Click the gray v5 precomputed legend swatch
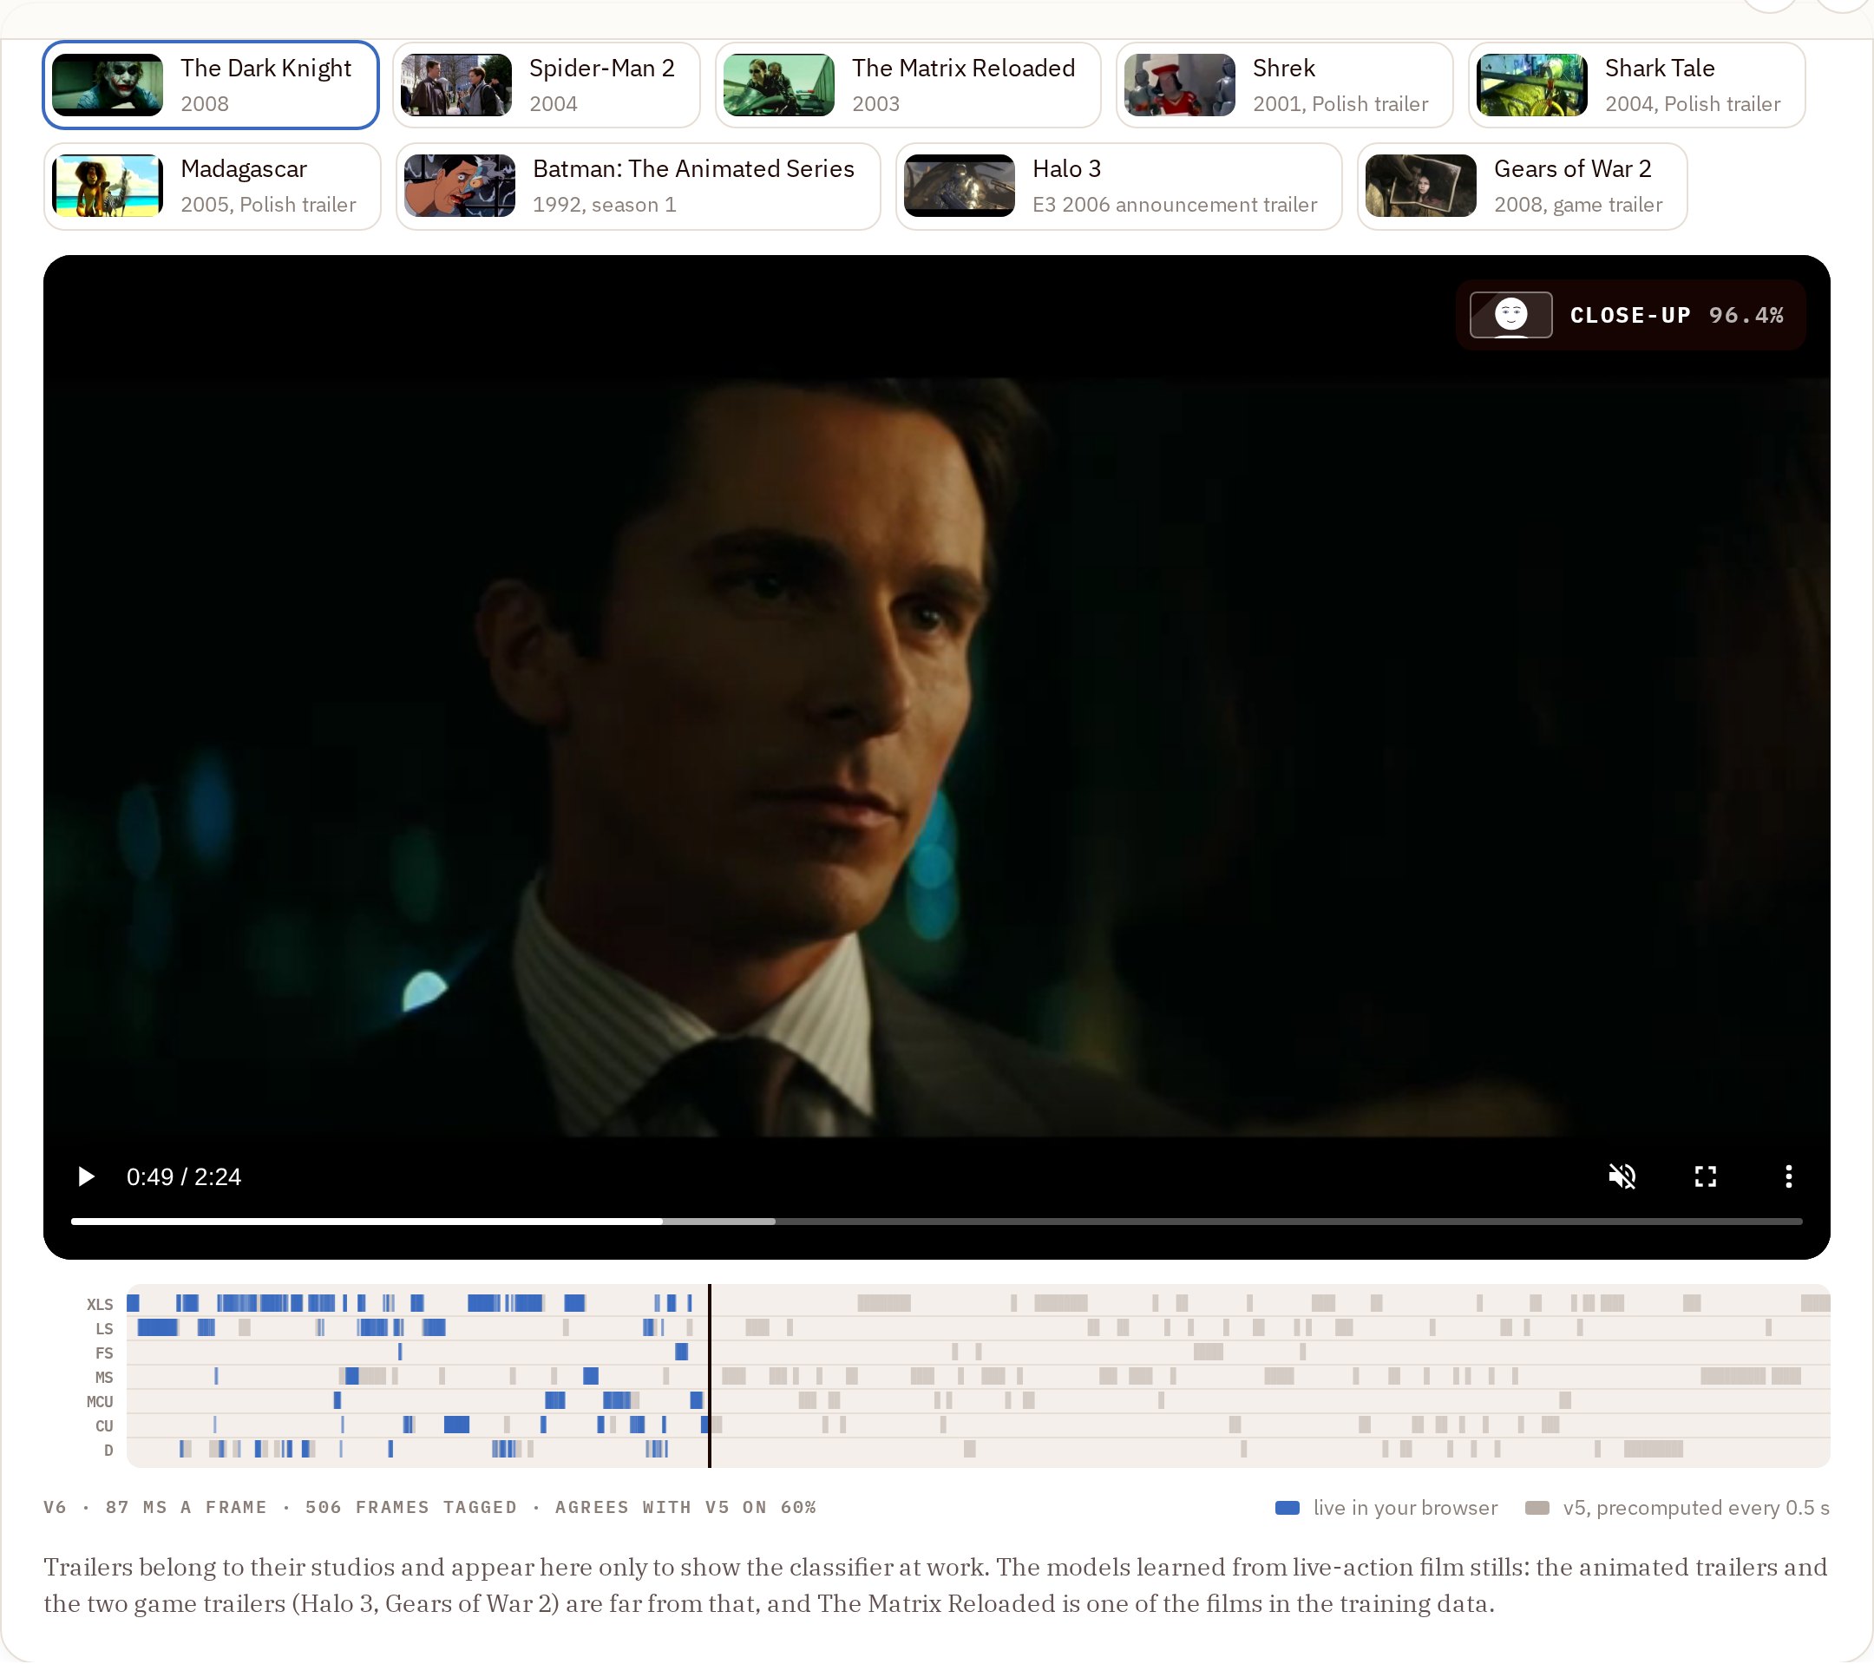Screen dimensions: 1874x1664 click(1537, 1508)
